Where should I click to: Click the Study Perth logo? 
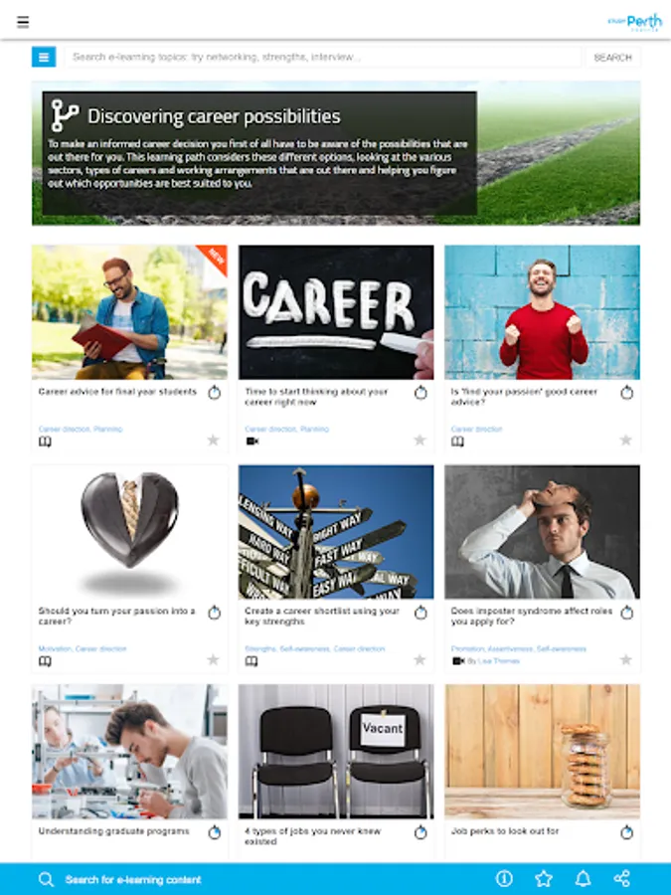635,22
